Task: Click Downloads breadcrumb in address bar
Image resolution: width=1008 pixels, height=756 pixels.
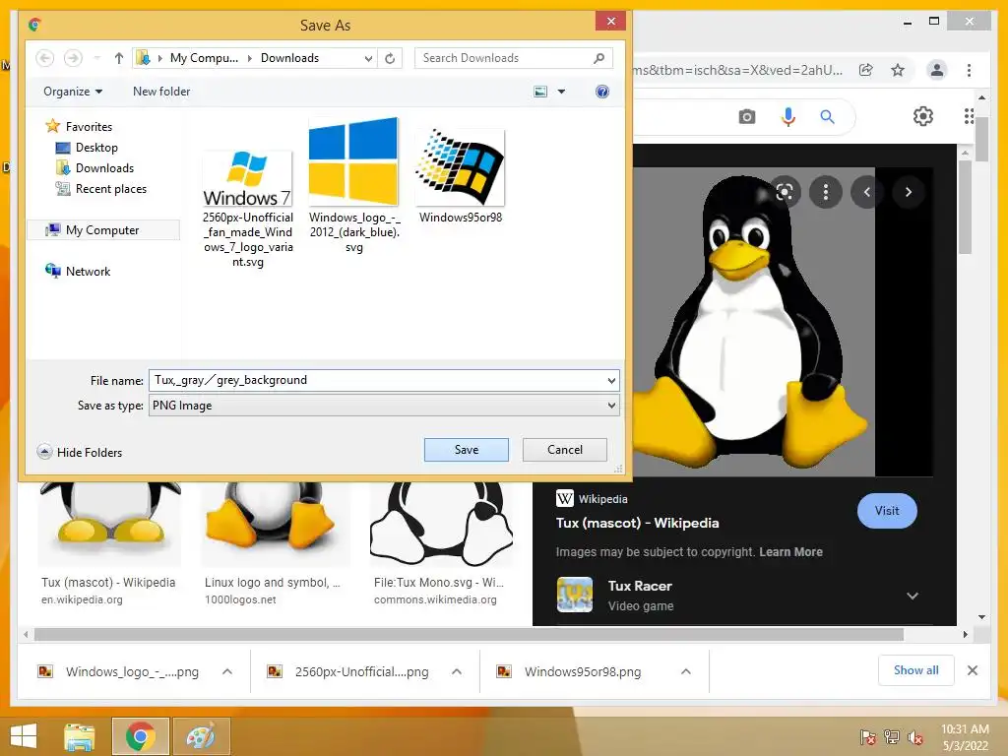Action: pos(290,58)
